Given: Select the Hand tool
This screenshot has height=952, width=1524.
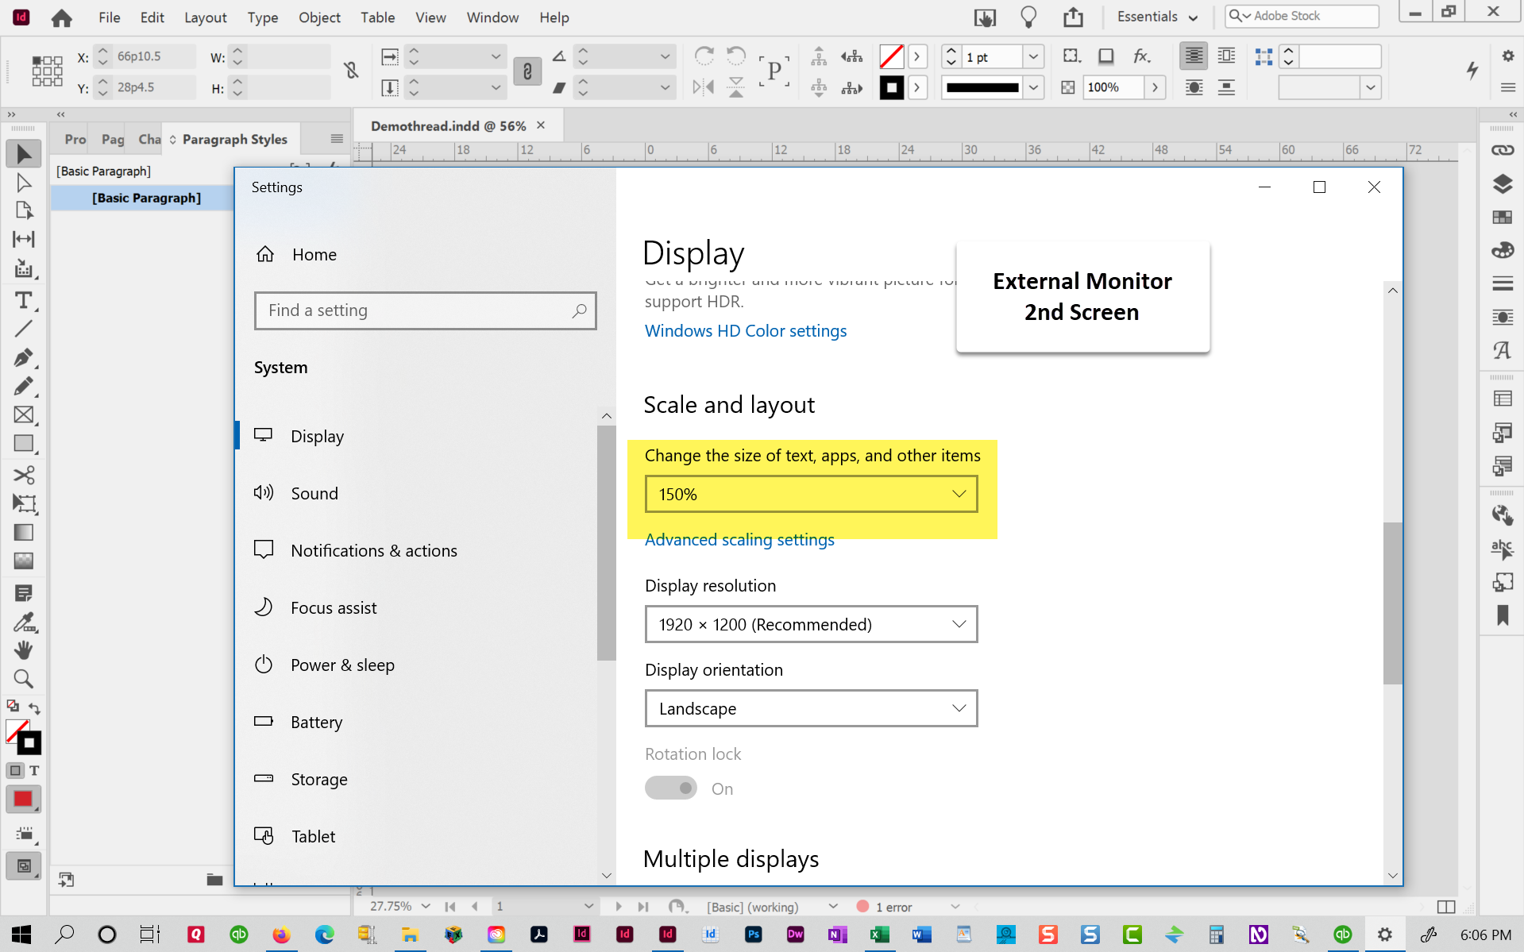Looking at the screenshot, I should point(23,650).
